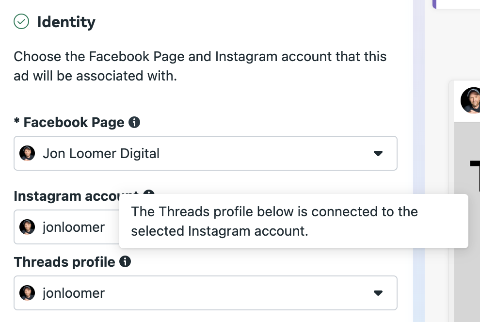Click the Identity section heading
This screenshot has height=322, width=480.
point(66,22)
